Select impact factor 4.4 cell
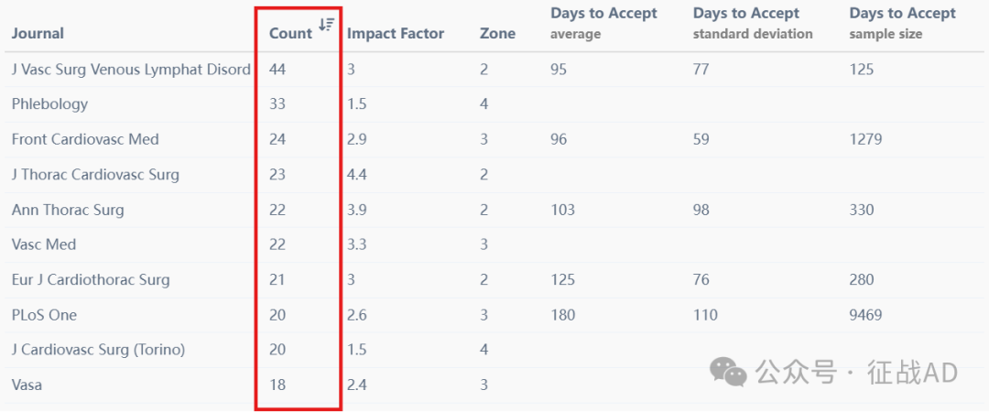This screenshot has width=989, height=412. pyautogui.click(x=357, y=174)
